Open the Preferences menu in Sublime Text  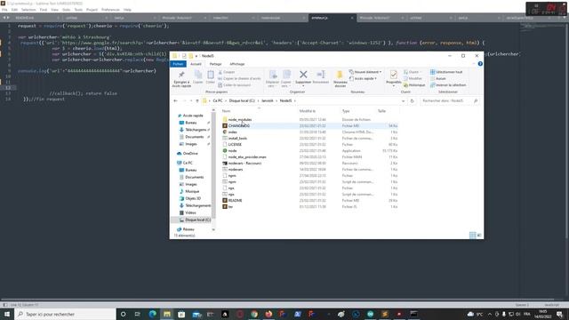tap(110, 10)
